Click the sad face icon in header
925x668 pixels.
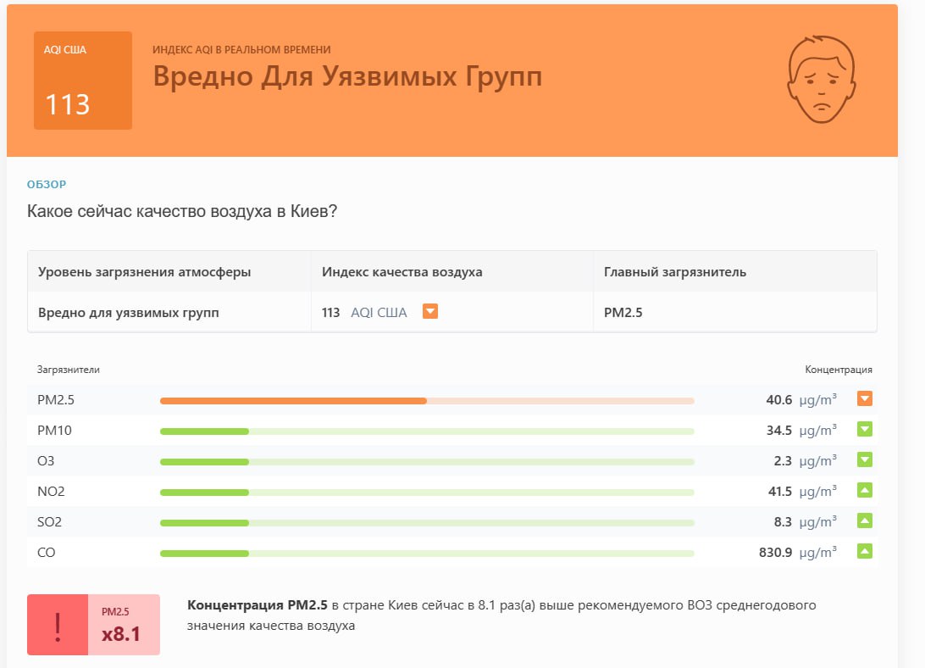[x=820, y=79]
